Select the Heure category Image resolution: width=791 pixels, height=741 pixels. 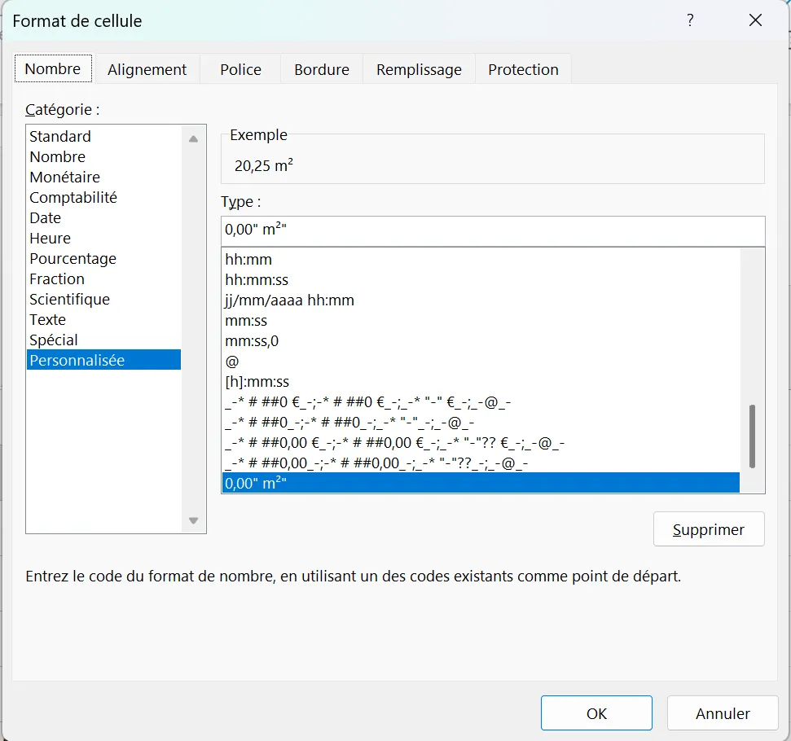[103, 238]
